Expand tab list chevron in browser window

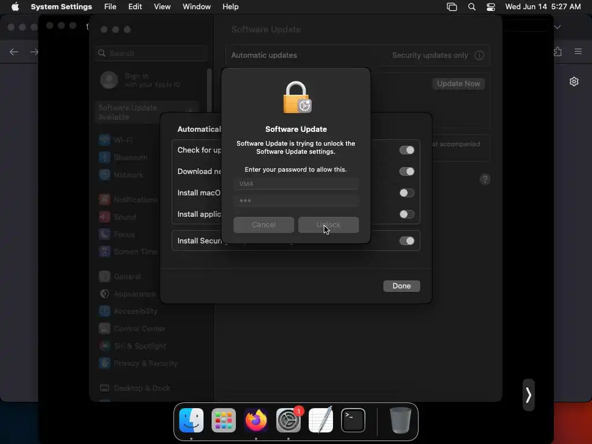(x=557, y=27)
